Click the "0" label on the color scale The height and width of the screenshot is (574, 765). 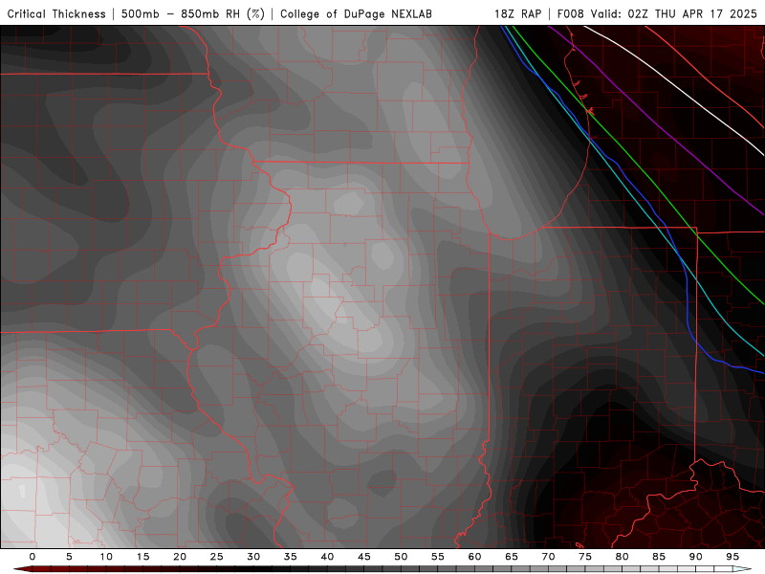(33, 557)
